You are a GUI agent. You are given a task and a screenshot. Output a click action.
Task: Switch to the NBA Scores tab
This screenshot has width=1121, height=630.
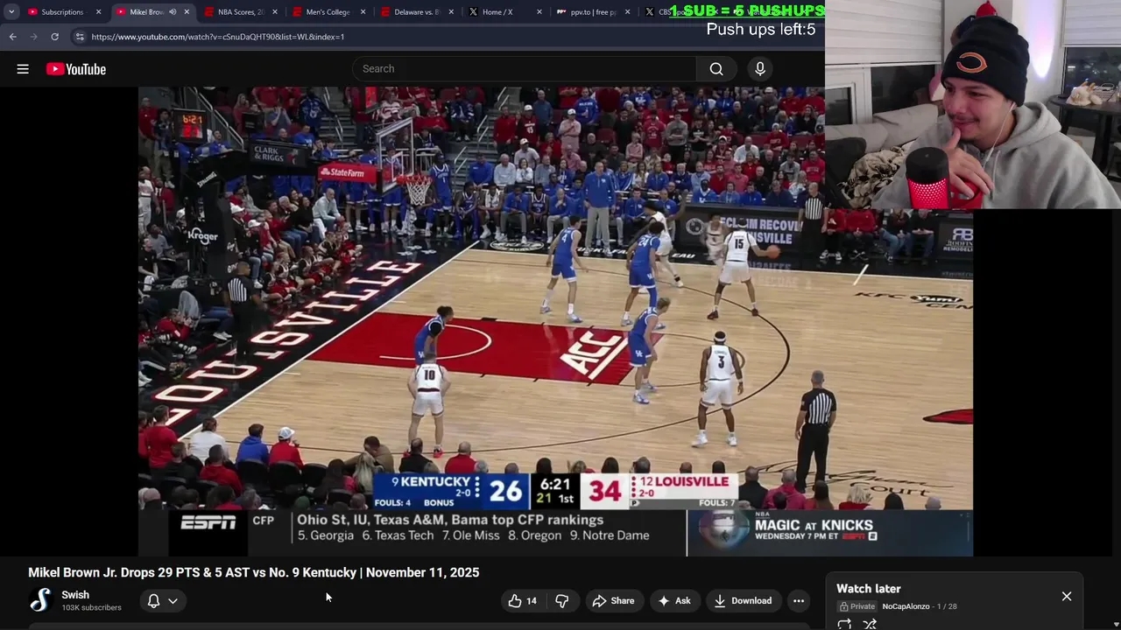[x=240, y=12]
